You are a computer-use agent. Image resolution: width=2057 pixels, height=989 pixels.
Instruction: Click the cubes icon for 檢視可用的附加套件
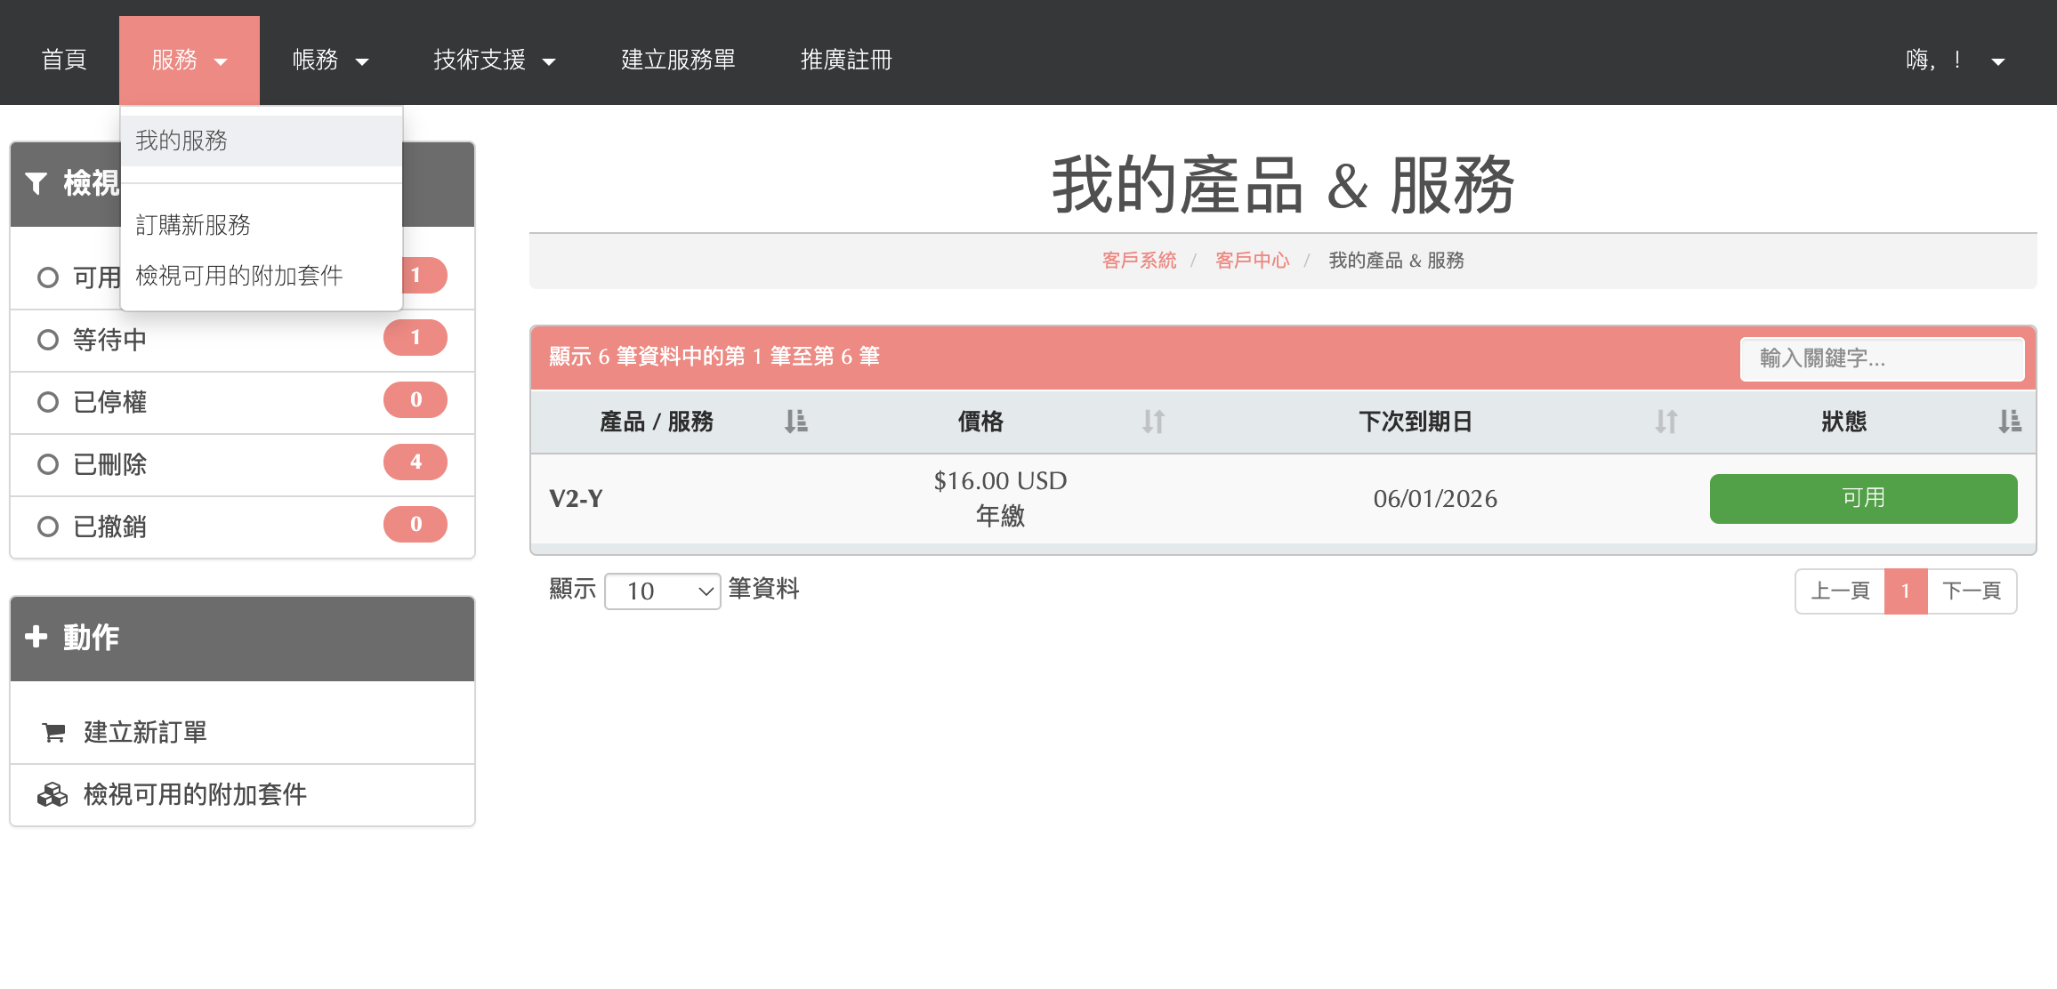(52, 794)
